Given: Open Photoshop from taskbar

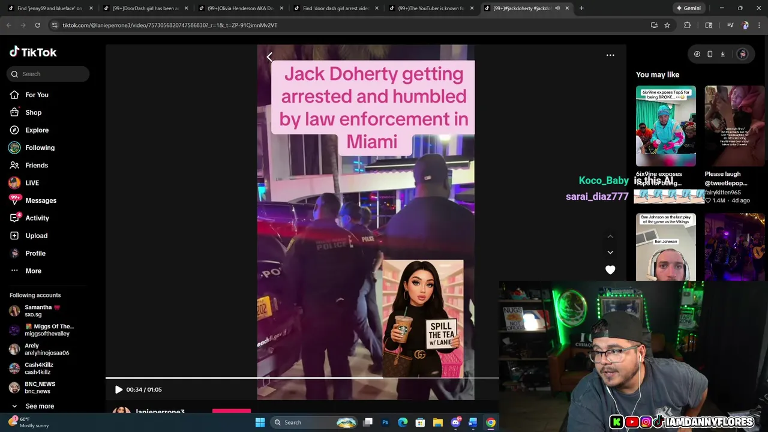Looking at the screenshot, I should pos(385,422).
